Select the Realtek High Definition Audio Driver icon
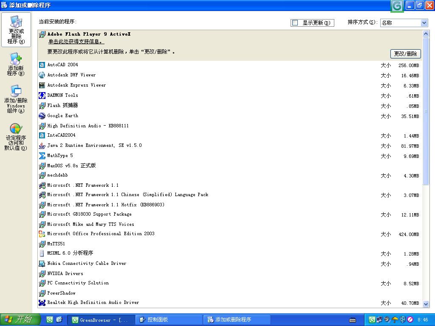The image size is (435, 326). [42, 303]
